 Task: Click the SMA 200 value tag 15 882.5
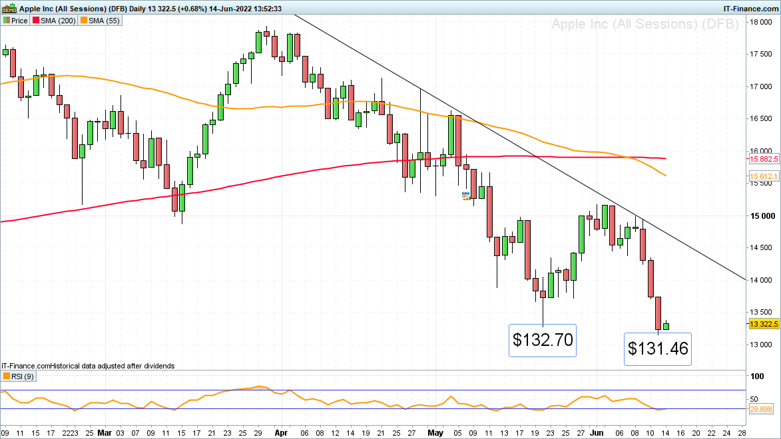(764, 159)
